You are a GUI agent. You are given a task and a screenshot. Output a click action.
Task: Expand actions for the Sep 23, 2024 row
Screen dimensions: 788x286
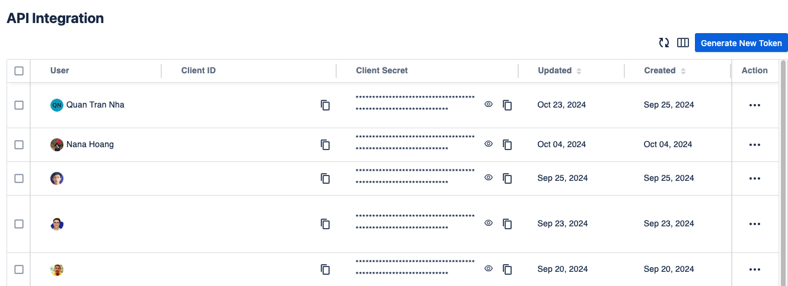tap(754, 224)
